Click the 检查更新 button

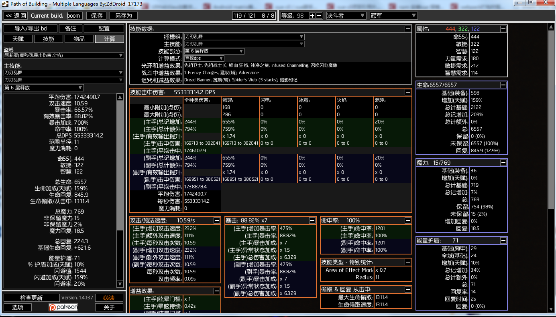pos(31,298)
